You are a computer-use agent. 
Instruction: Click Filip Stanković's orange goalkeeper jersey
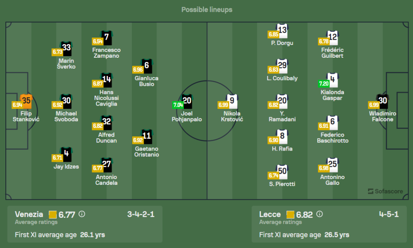pos(26,101)
